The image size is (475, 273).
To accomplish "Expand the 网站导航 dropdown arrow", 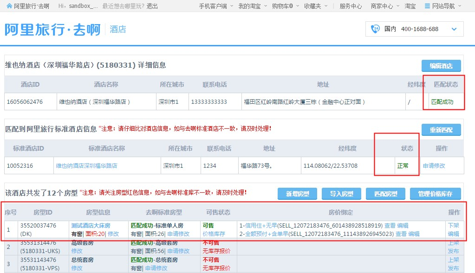I will pos(460,6).
